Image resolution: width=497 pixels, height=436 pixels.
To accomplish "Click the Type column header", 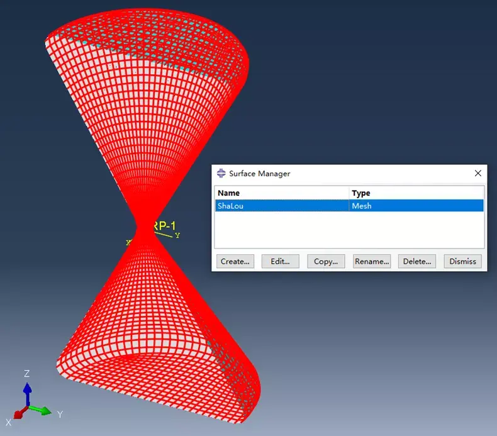I will click(416, 193).
